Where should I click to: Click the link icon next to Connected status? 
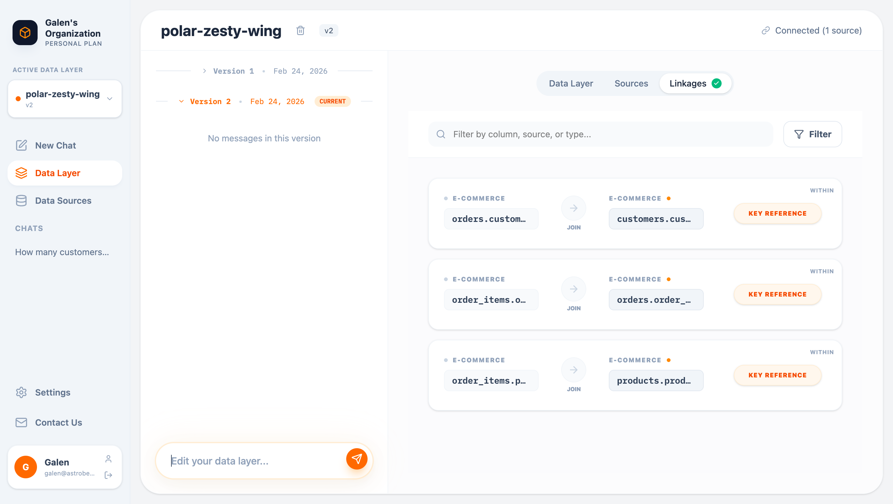point(765,30)
